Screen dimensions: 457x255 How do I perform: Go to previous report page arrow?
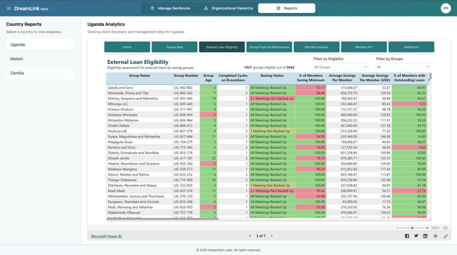point(250,236)
